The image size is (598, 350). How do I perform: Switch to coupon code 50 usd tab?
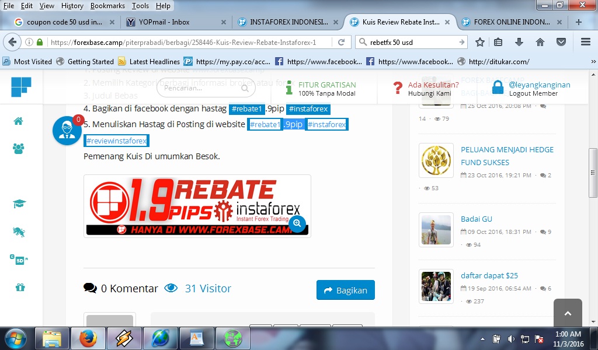pos(64,22)
